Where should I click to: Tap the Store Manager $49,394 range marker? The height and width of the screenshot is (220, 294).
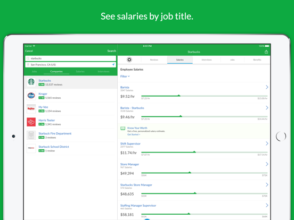point(190,172)
